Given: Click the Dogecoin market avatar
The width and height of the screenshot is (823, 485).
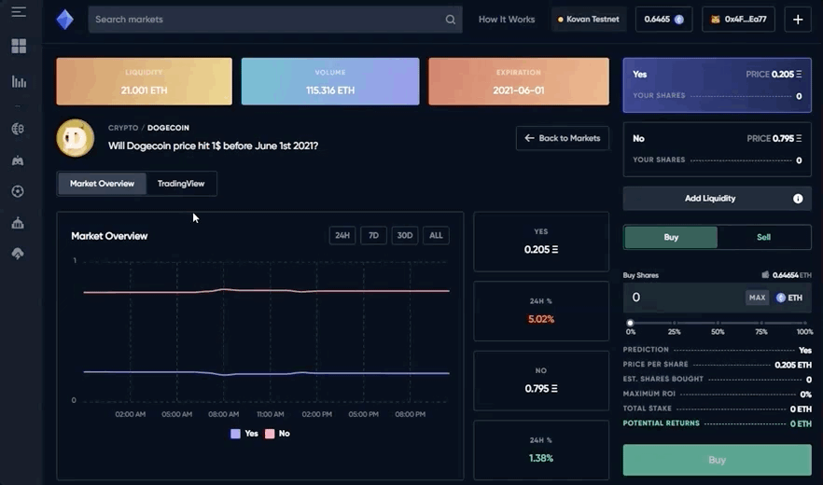Looking at the screenshot, I should point(76,138).
